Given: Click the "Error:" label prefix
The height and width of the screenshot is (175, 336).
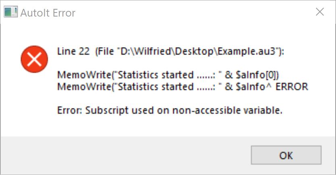Looking at the screenshot, I should point(70,110).
